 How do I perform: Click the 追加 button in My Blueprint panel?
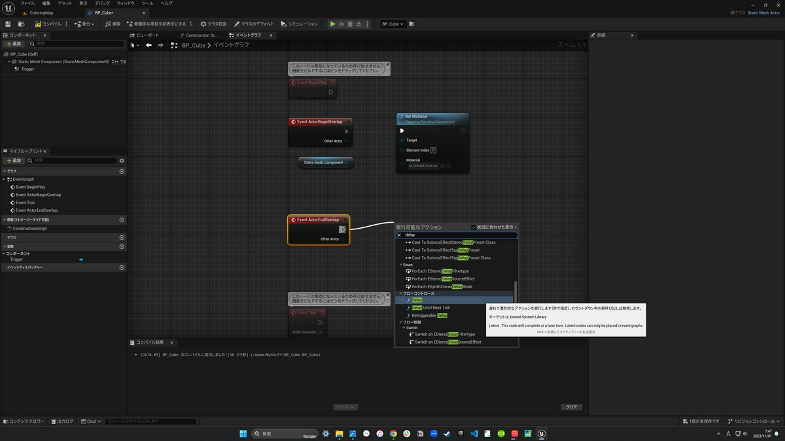pyautogui.click(x=14, y=160)
